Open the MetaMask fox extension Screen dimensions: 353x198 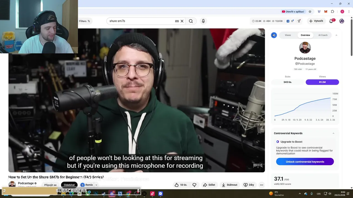point(326,12)
